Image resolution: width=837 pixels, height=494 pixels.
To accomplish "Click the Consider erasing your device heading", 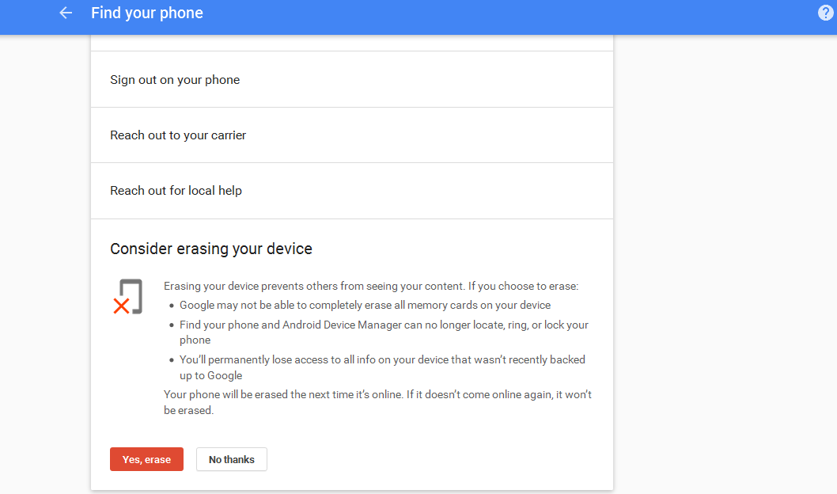I will pyautogui.click(x=211, y=249).
